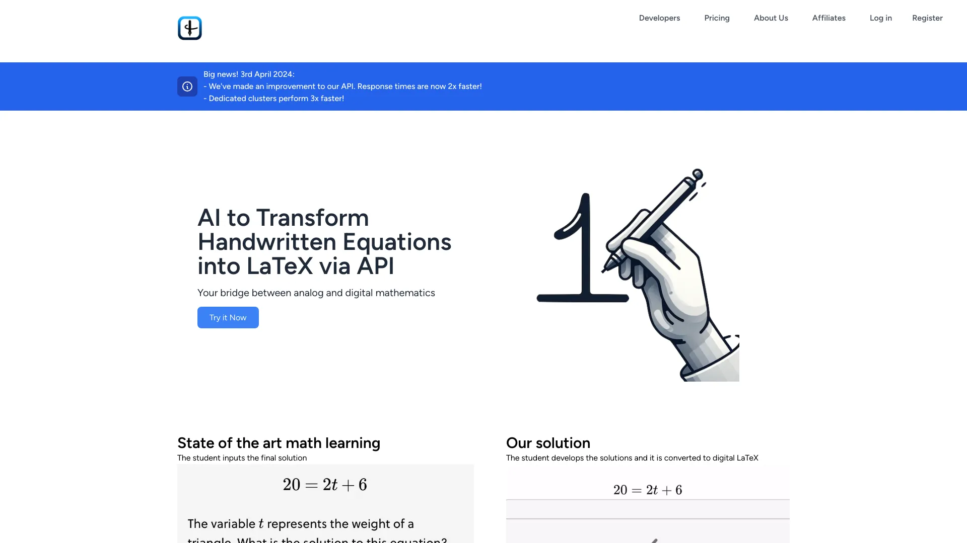Screen dimensions: 967x543
Task: Click the Affiliates navigation link
Action: click(829, 18)
